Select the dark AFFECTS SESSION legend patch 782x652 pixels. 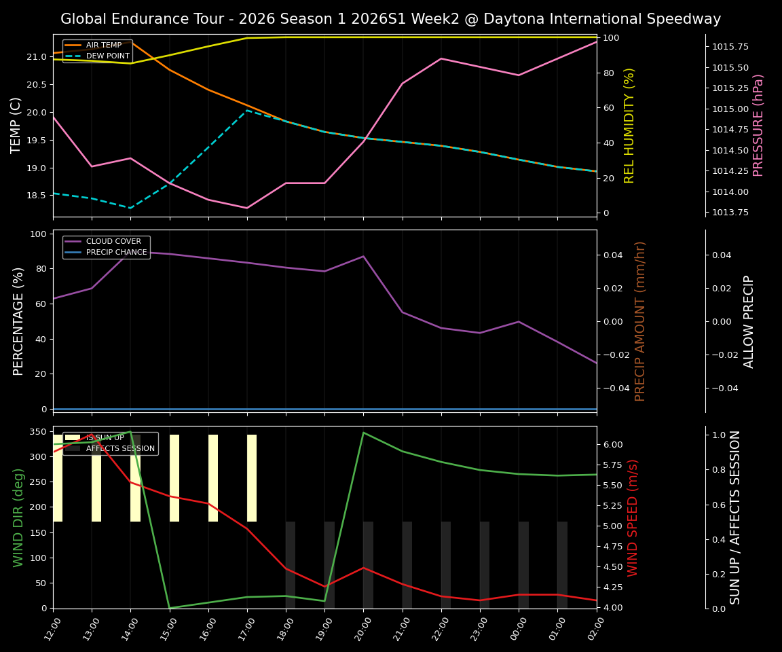tap(73, 448)
